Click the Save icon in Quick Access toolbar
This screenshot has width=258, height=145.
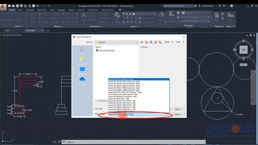(x=17, y=6)
